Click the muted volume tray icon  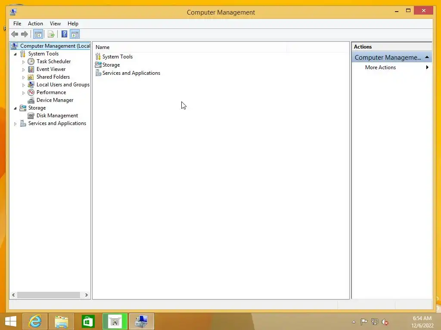[385, 322]
